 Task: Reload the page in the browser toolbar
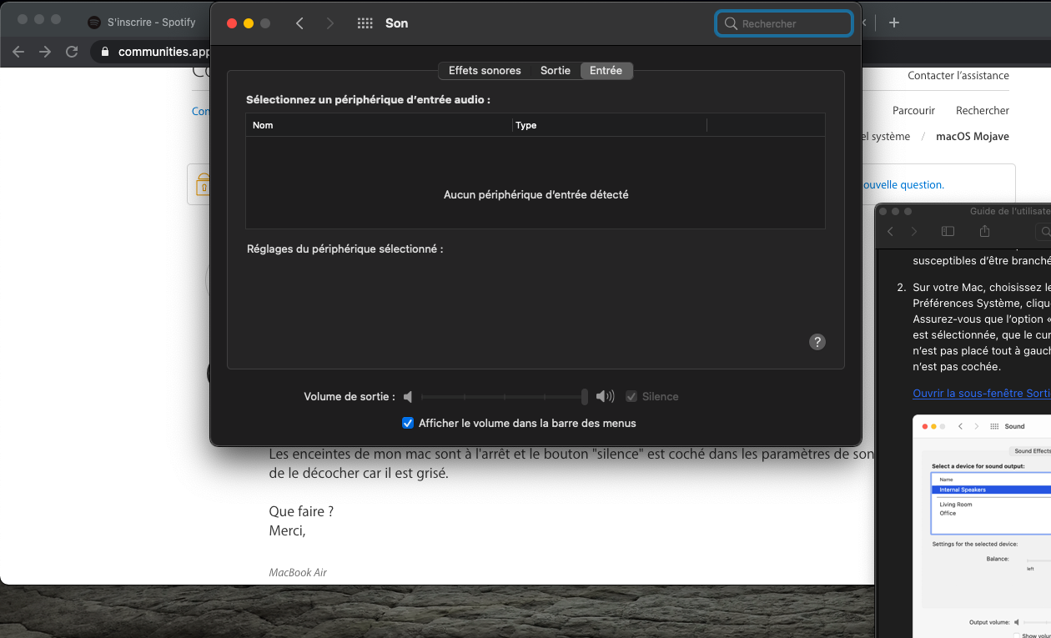coord(72,52)
